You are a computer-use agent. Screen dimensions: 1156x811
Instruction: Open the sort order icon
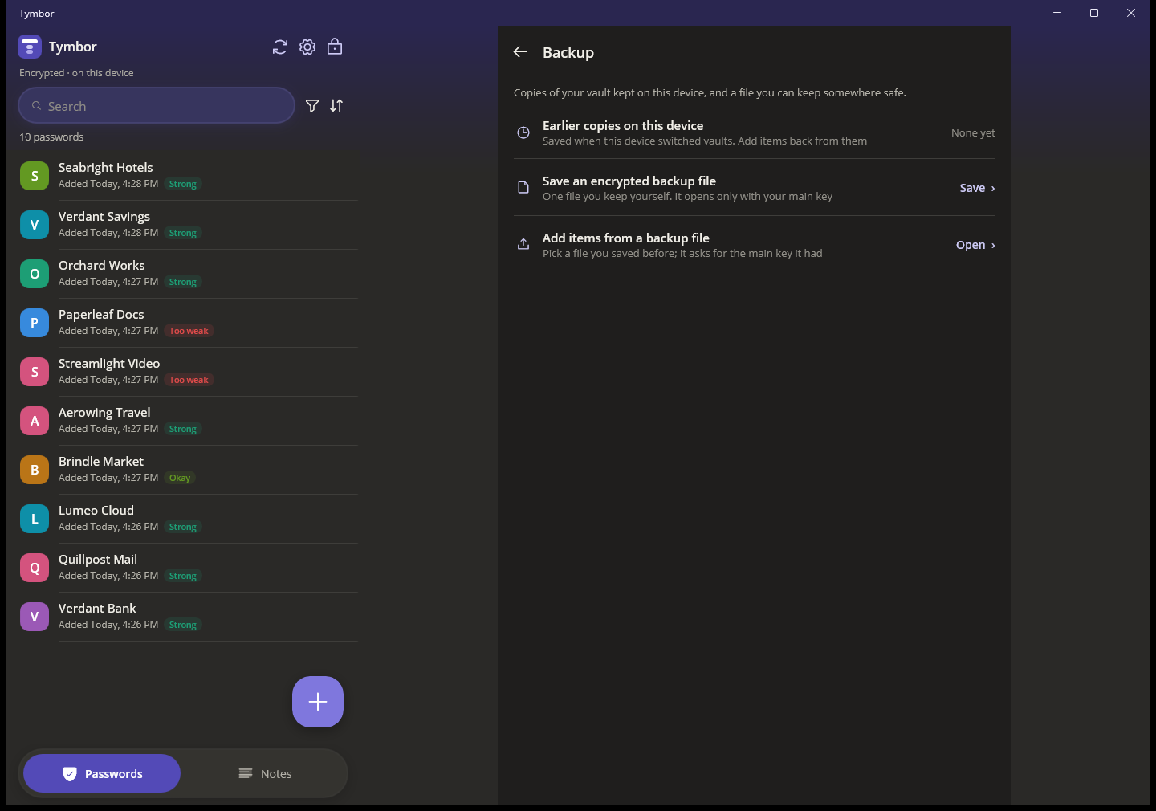point(336,106)
